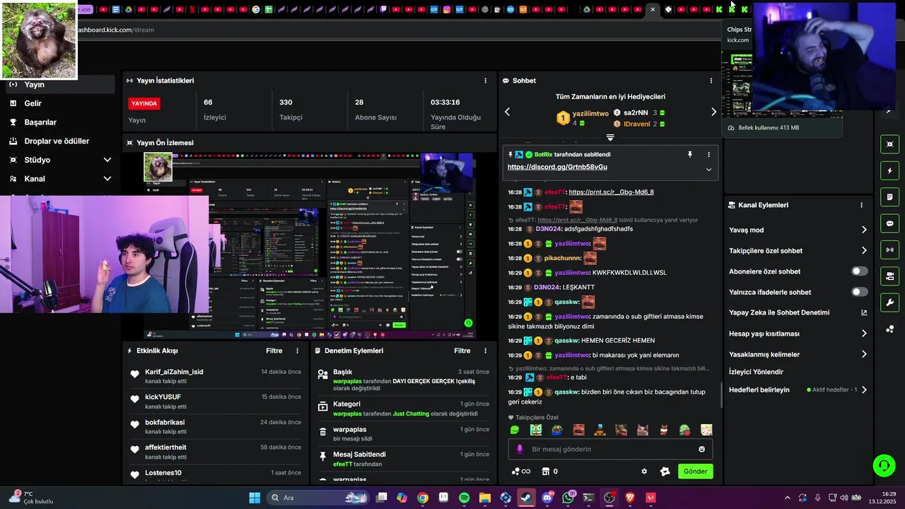The width and height of the screenshot is (905, 509).
Task: Click Başlık entry in Denetim Eylemleri
Action: pyautogui.click(x=402, y=380)
